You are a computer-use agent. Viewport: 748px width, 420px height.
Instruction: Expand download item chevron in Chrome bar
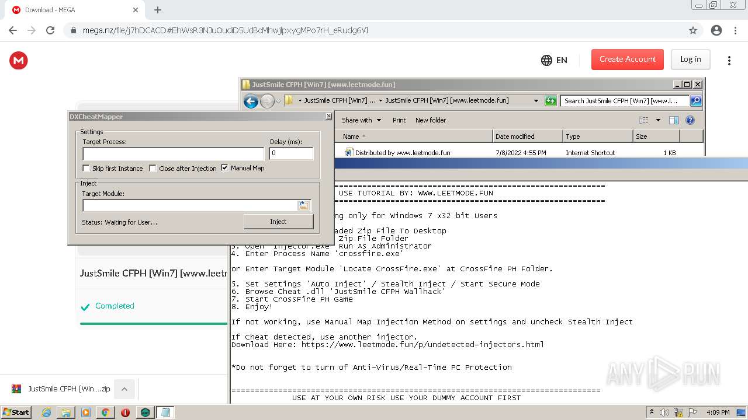pos(124,389)
